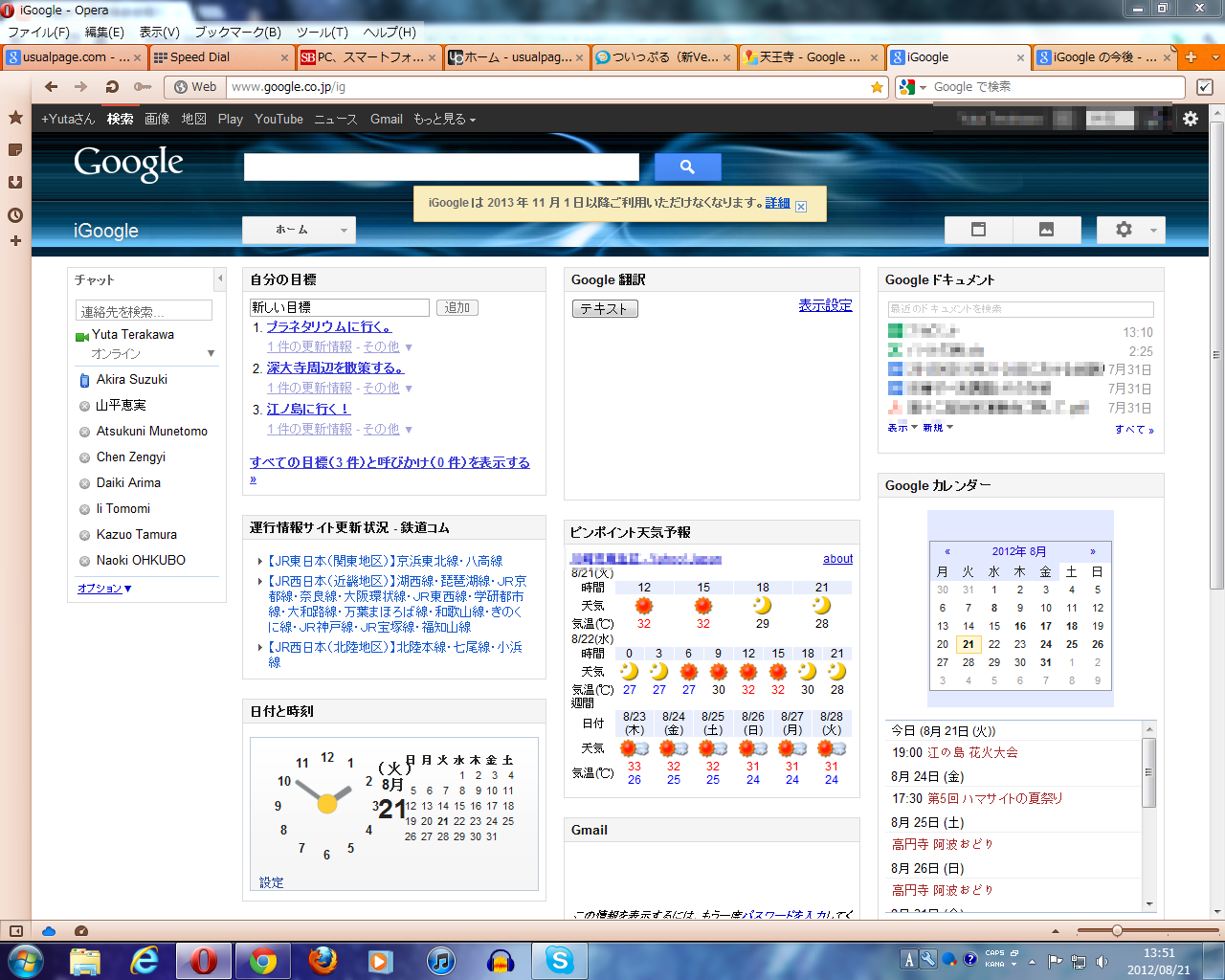Open chat with Akira Suzuki
The width and height of the screenshot is (1225, 980).
pyautogui.click(x=132, y=380)
